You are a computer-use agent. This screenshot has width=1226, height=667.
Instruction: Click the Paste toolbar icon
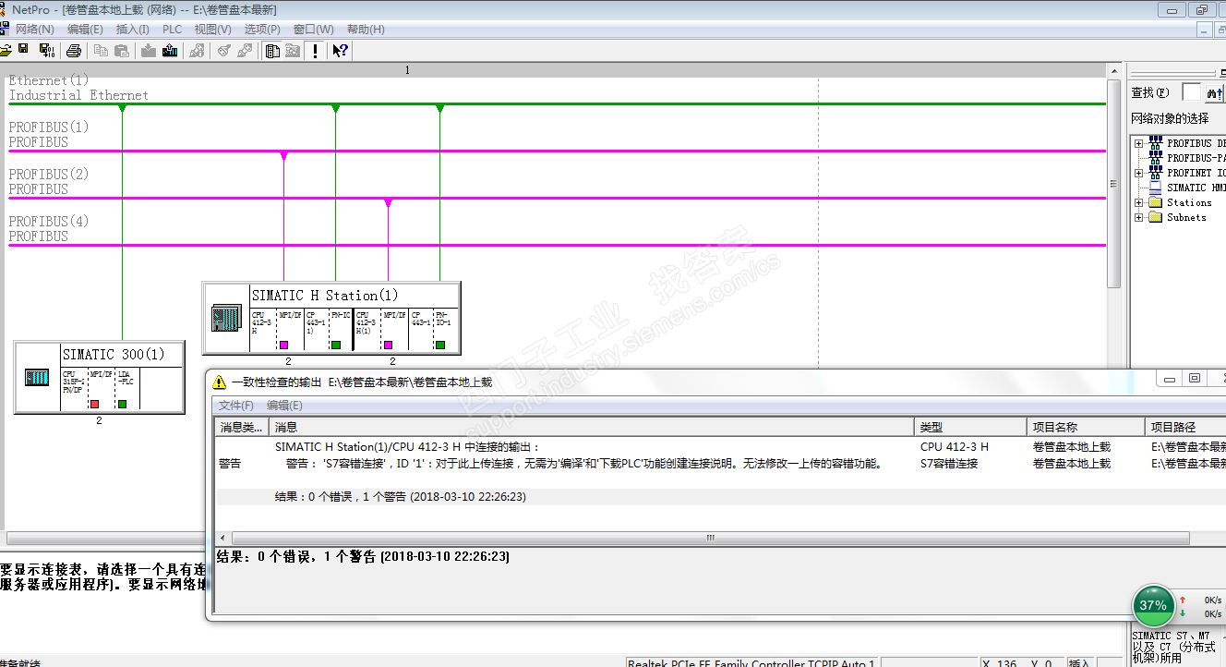pos(121,50)
